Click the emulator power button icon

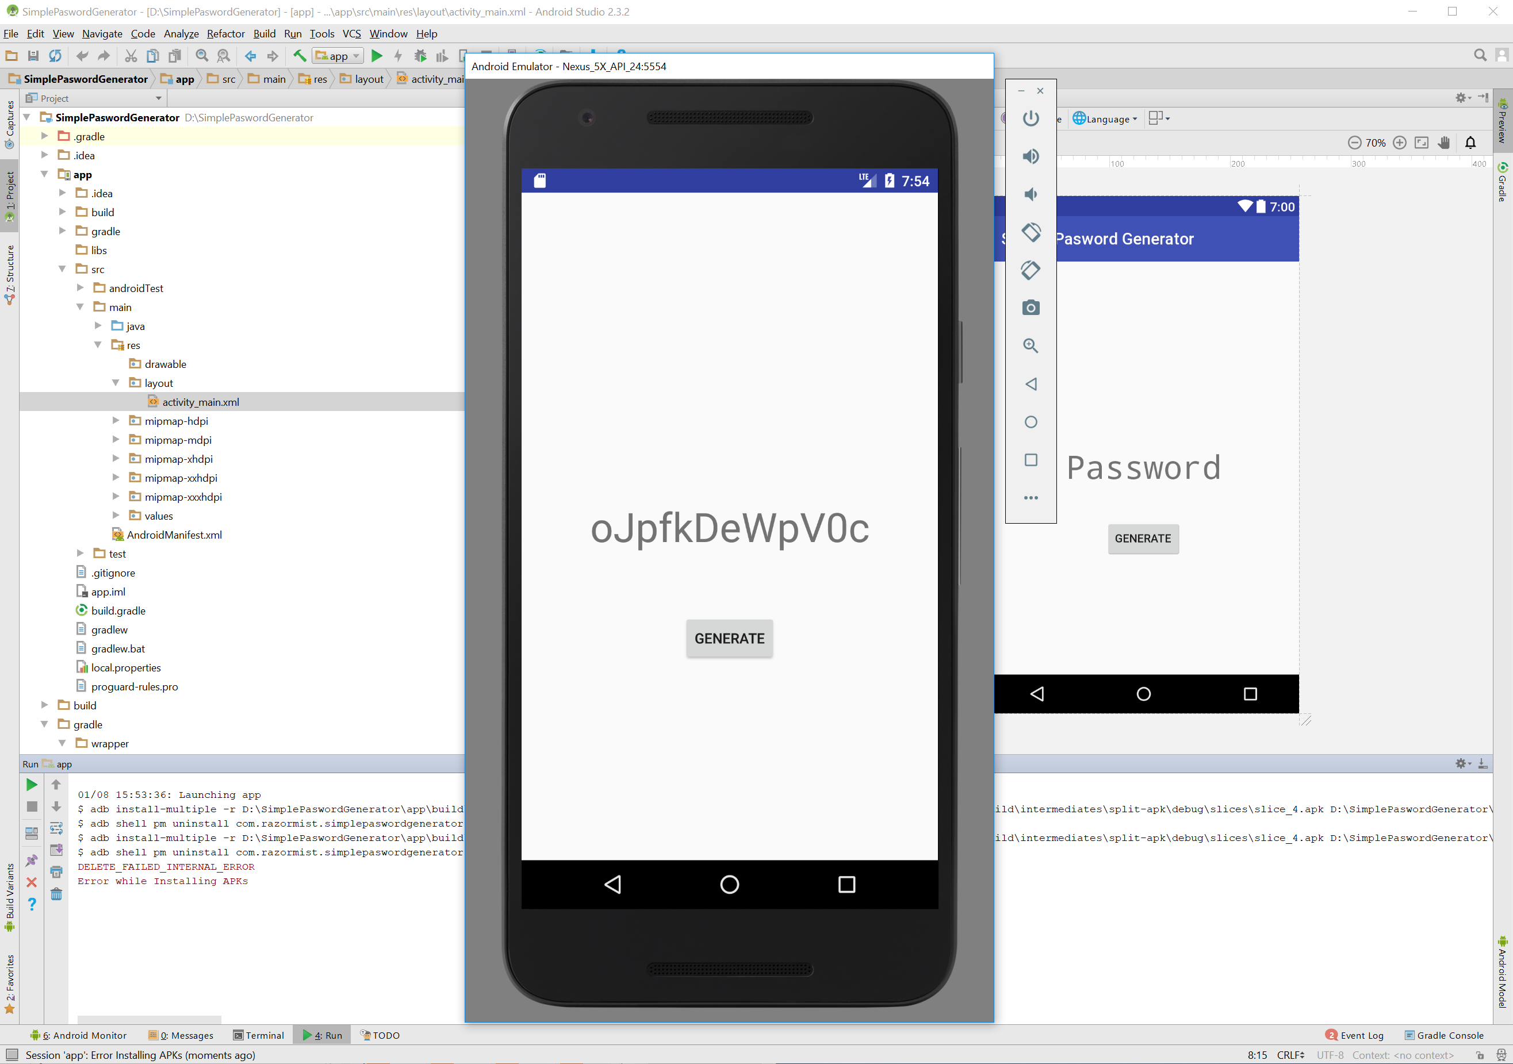coord(1031,118)
